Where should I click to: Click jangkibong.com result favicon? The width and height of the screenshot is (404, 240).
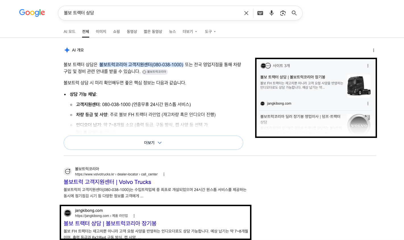(68, 213)
